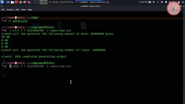The height and width of the screenshot is (104, 185).
Task: Click the screen recorder launcher beside Firefox
Action: click(29, 2)
